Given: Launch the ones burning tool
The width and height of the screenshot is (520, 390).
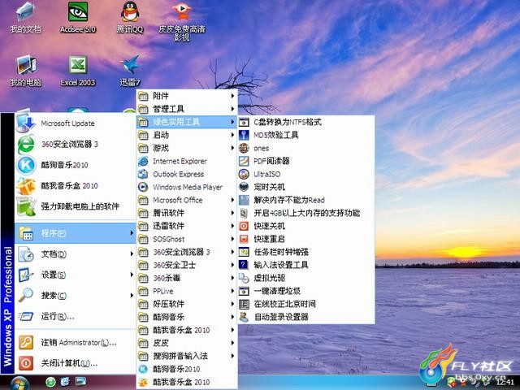Looking at the screenshot, I should [306, 148].
